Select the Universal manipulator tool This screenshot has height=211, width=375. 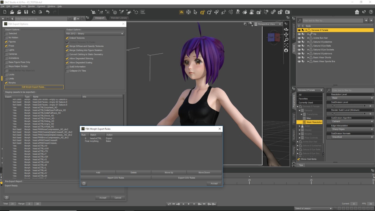[202, 12]
